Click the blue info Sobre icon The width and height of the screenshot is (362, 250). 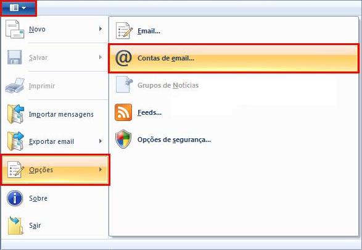pyautogui.click(x=15, y=198)
